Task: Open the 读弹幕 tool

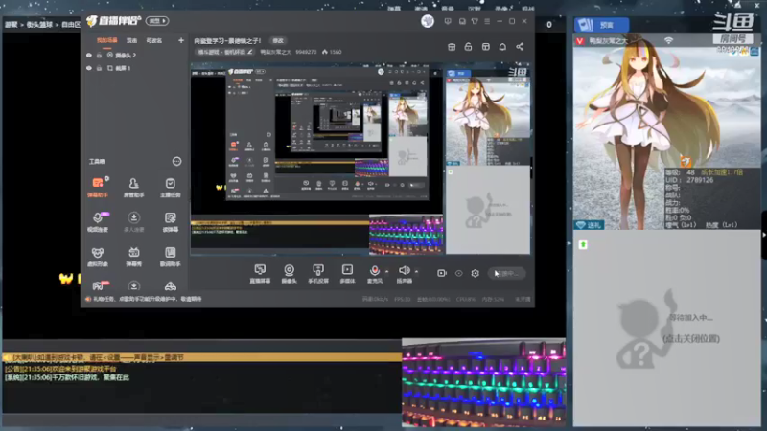Action: pyautogui.click(x=171, y=221)
